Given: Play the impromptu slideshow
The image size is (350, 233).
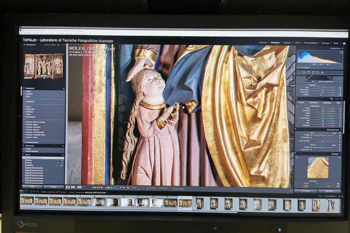Looking at the screenshot, I should tap(128, 188).
